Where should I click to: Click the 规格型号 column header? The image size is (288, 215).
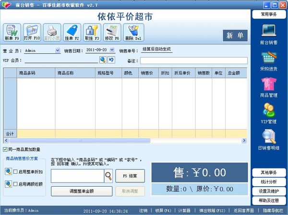click(x=108, y=73)
